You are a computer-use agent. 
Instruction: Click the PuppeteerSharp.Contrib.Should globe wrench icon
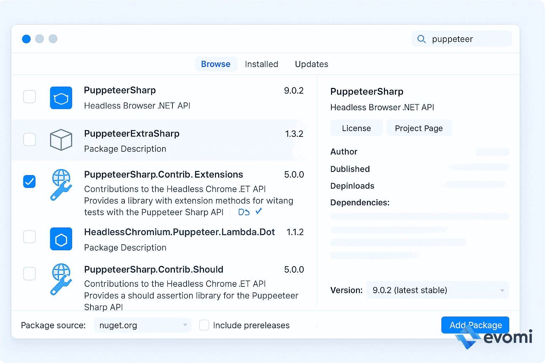pyautogui.click(x=61, y=279)
